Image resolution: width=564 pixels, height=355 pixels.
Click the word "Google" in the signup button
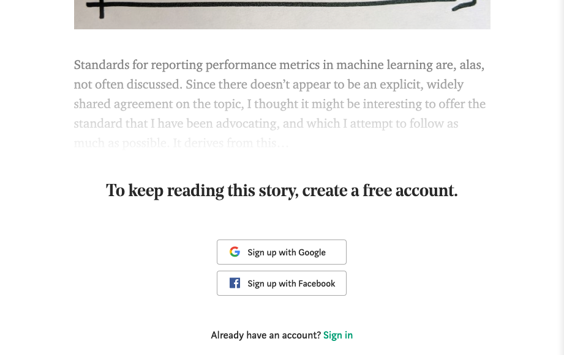(312, 252)
